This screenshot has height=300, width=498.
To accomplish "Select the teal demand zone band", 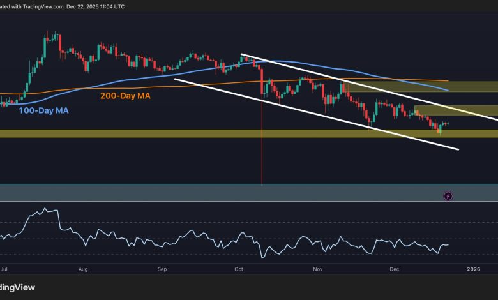I will tap(192, 193).
